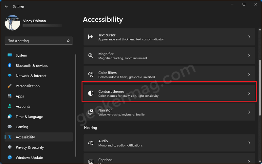Maximize the Settings window
The width and height of the screenshot is (262, 164).
pos(244,4)
